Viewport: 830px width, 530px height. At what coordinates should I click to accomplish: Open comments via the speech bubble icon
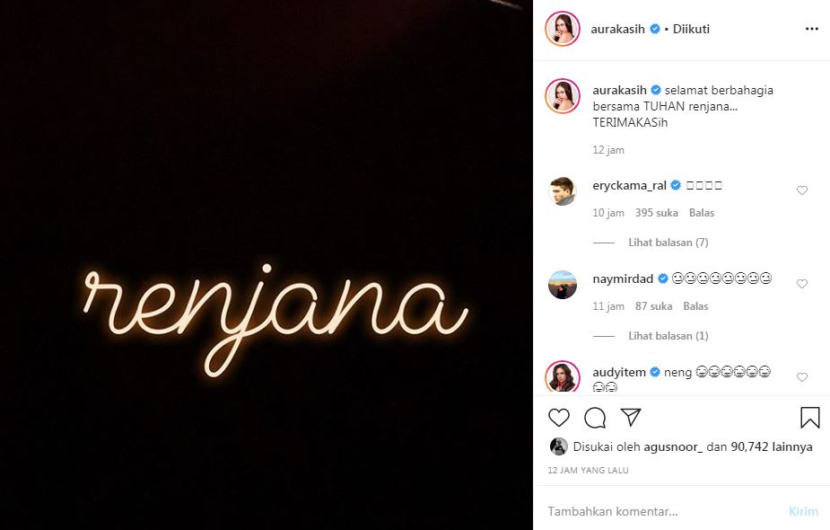point(595,418)
